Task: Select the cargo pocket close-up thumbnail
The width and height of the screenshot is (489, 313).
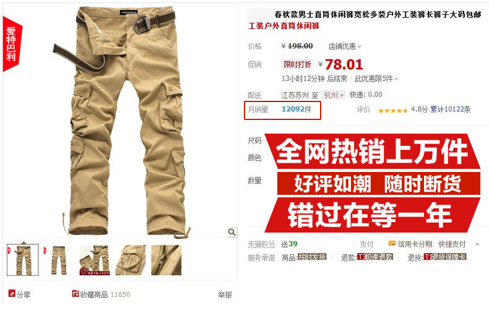Action: tap(131, 260)
